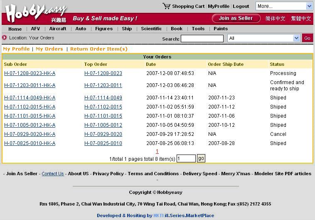The image size is (315, 220).
Task: Open sub order H-07-1208-0023-HK-A
Action: (x=30, y=73)
